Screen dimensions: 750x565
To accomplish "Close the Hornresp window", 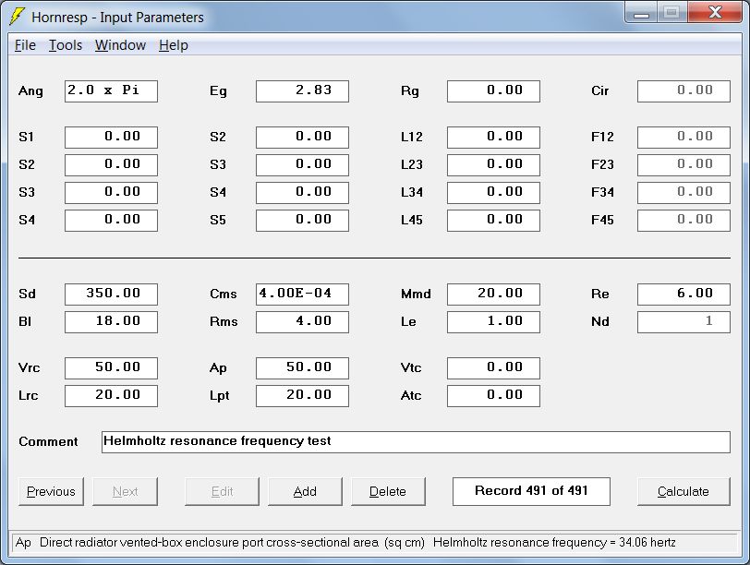I will tap(715, 12).
